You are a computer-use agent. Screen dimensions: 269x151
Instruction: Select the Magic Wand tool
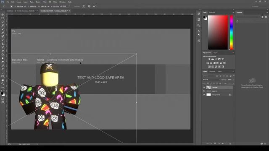click(3, 26)
